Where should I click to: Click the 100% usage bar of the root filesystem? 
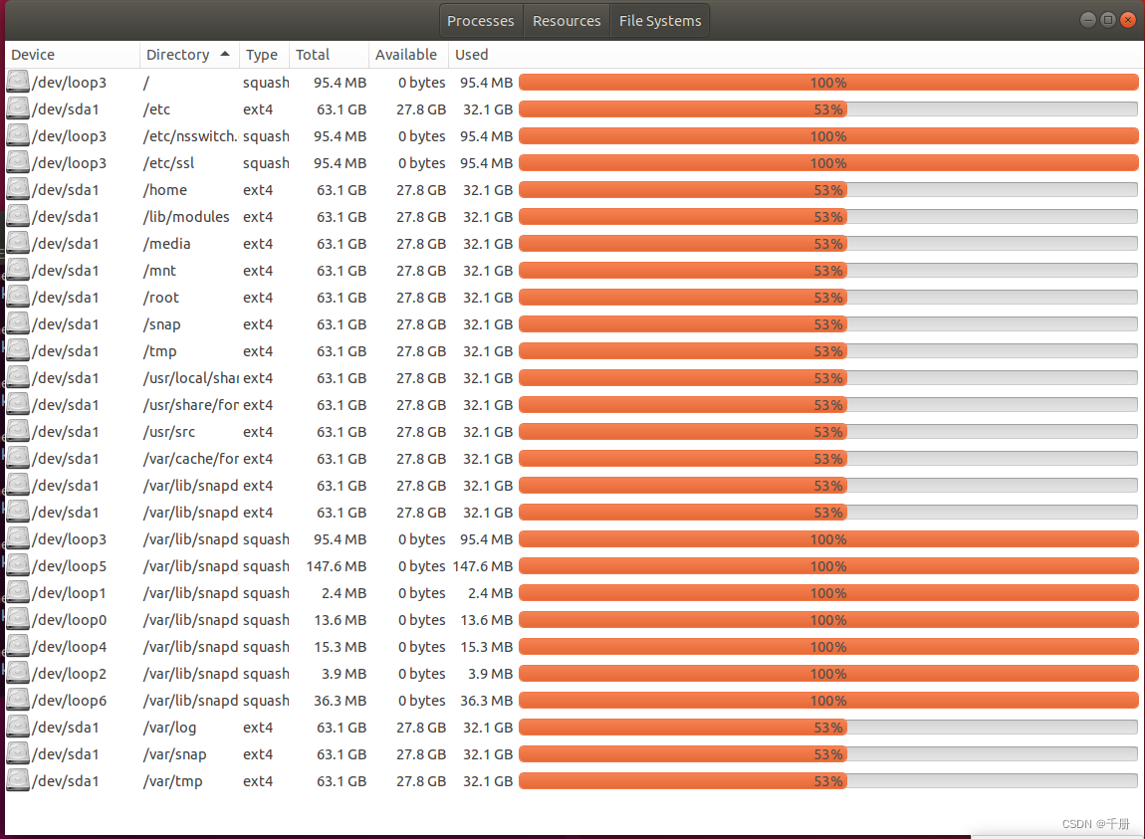831,83
